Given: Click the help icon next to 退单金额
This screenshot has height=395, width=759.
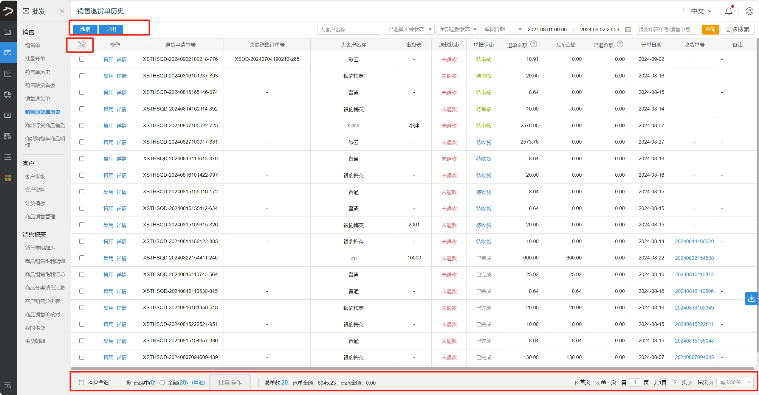Looking at the screenshot, I should (534, 44).
